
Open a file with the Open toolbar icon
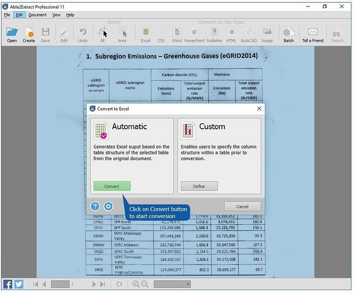click(x=12, y=35)
